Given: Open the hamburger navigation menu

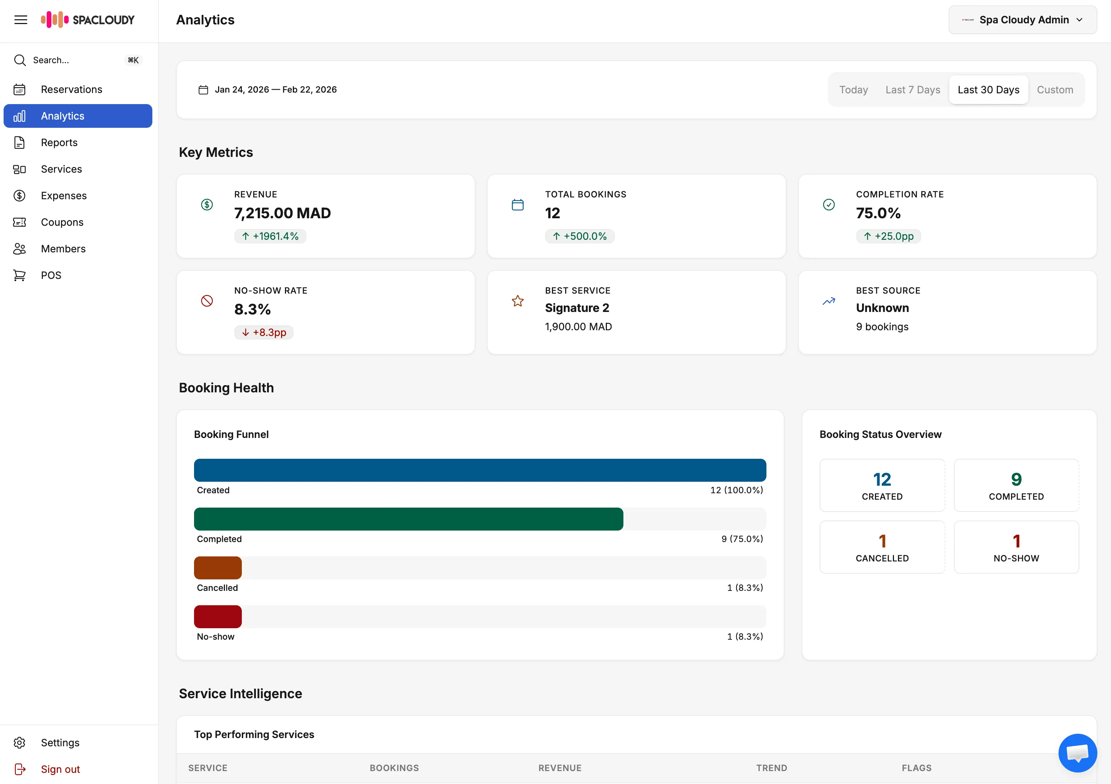Looking at the screenshot, I should click(x=21, y=19).
